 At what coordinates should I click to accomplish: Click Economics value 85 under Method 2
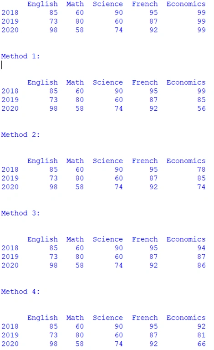201,178
